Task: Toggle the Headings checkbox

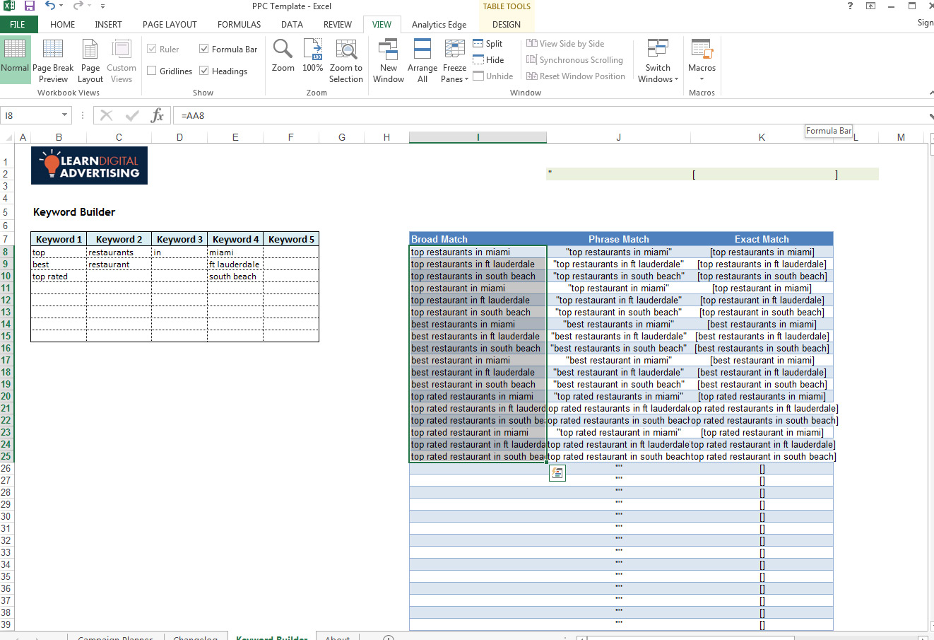Action: coord(204,71)
